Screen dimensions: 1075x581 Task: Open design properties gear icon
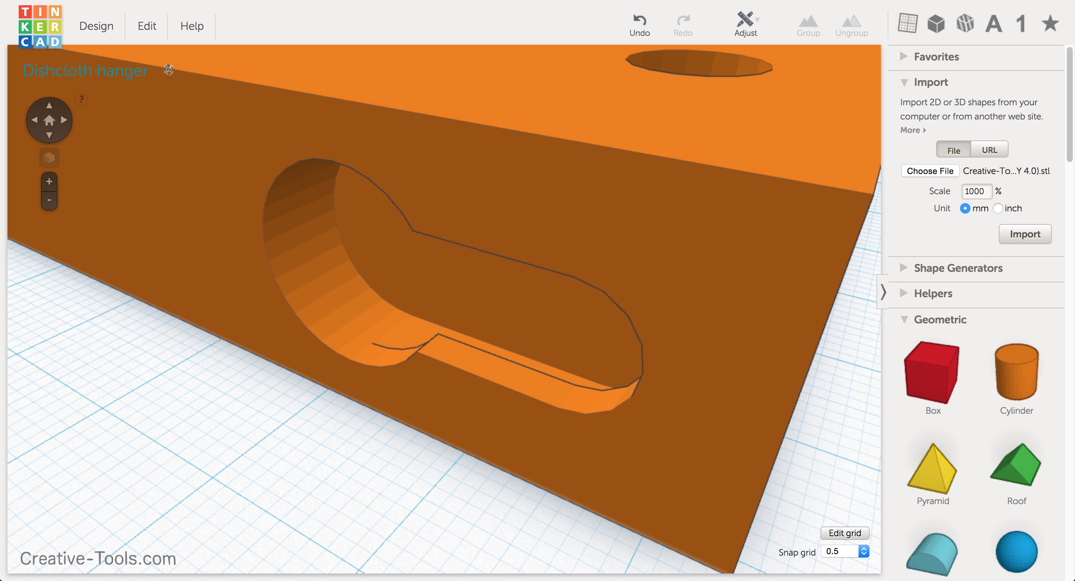(169, 70)
